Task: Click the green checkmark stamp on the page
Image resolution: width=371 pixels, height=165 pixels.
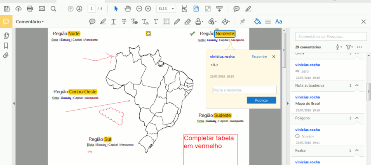Action: [192, 34]
